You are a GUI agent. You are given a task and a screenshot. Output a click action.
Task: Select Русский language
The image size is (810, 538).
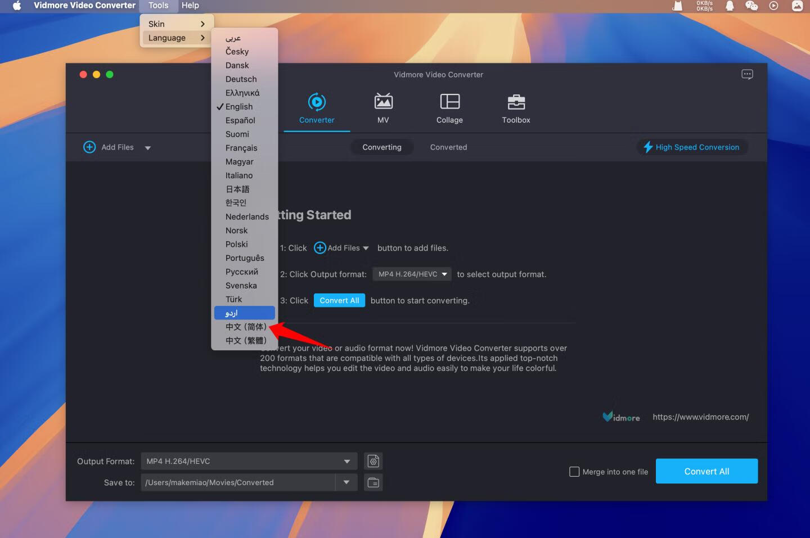245,272
